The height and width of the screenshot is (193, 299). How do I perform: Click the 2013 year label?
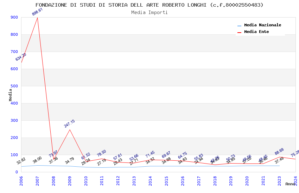pyautogui.click(x=134, y=181)
